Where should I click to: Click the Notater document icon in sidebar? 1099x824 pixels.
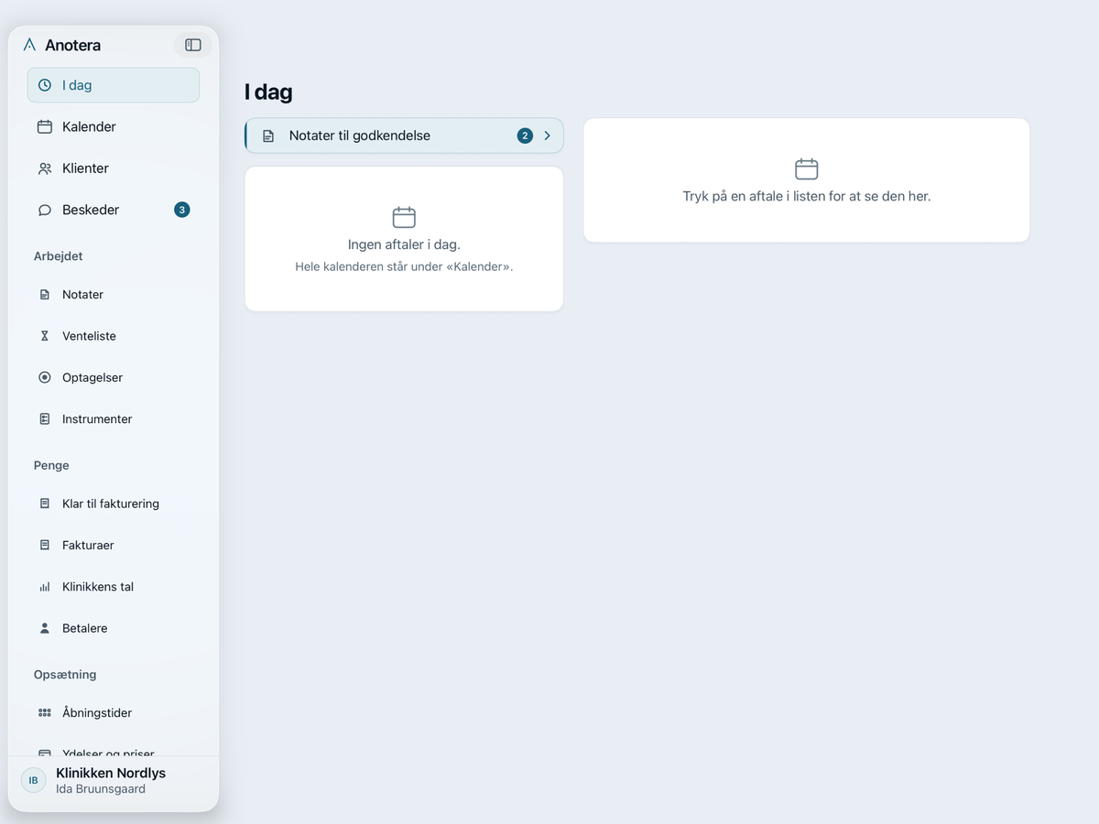(x=45, y=295)
